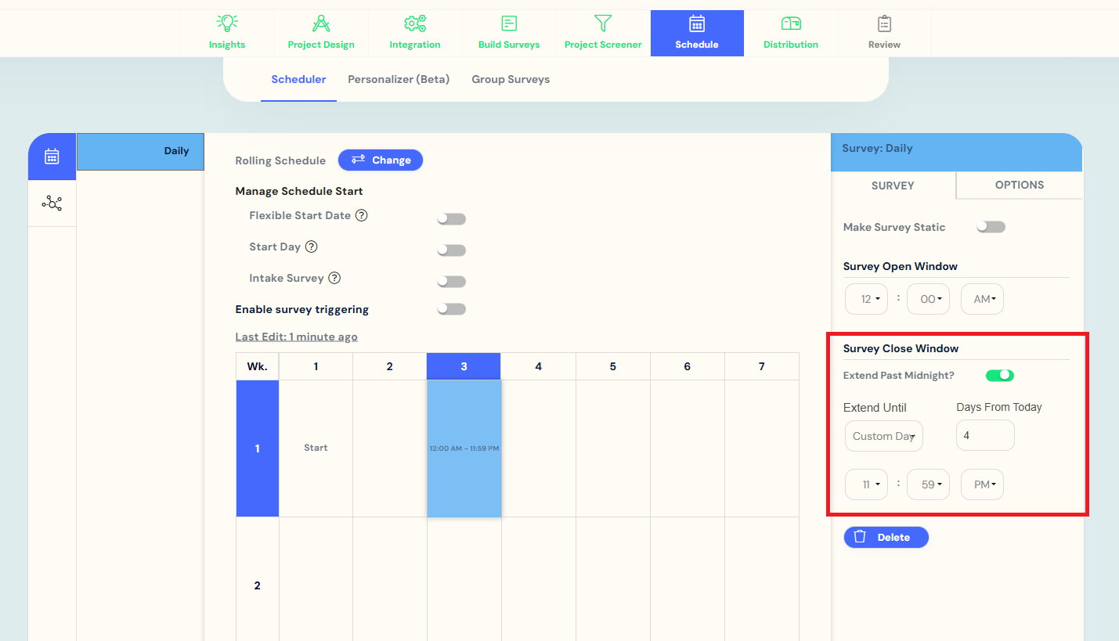Open Survey Open Window minute dropdown (00)
This screenshot has height=641, width=1119.
928,299
